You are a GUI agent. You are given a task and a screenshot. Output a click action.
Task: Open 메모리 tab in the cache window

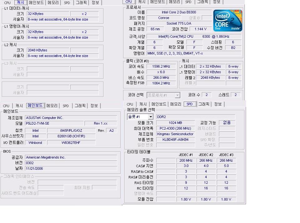tap(53, 3)
